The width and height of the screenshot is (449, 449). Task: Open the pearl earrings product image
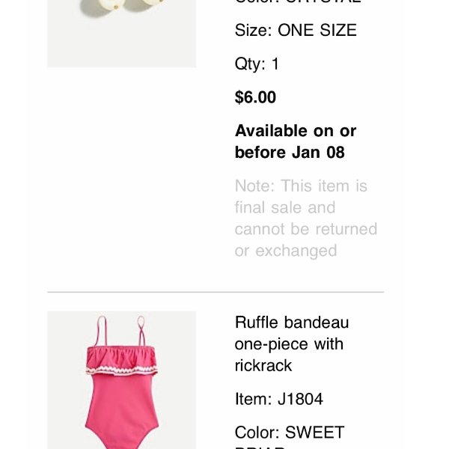pos(122,34)
